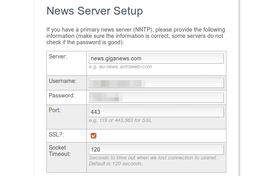Click the '119 or 443,563 for SSL' hint
This screenshot has height=176, width=264.
[120, 120]
